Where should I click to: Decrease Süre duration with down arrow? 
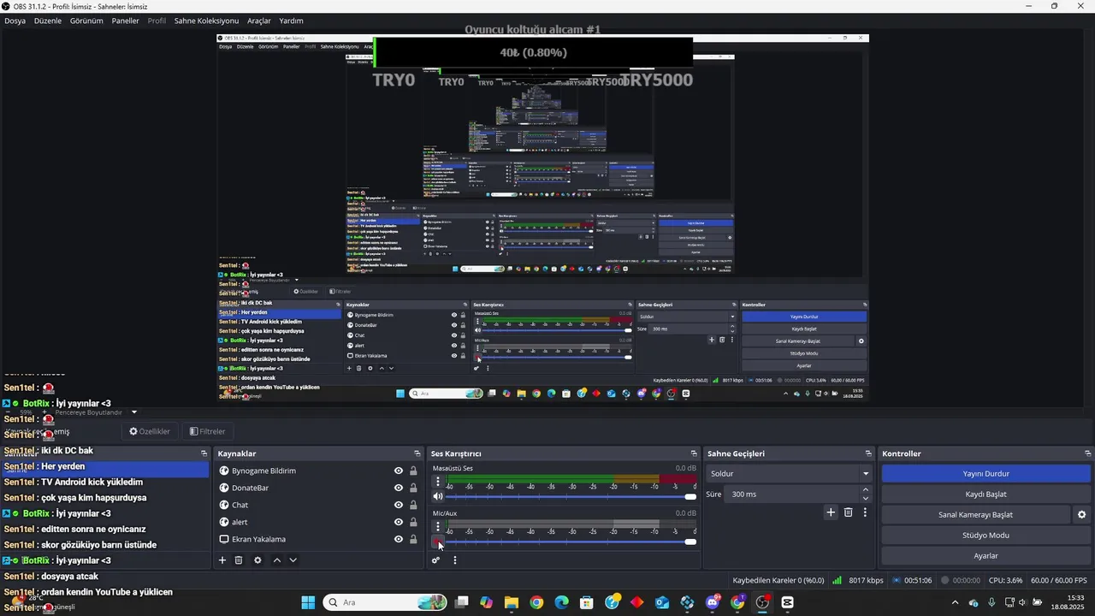(x=866, y=499)
